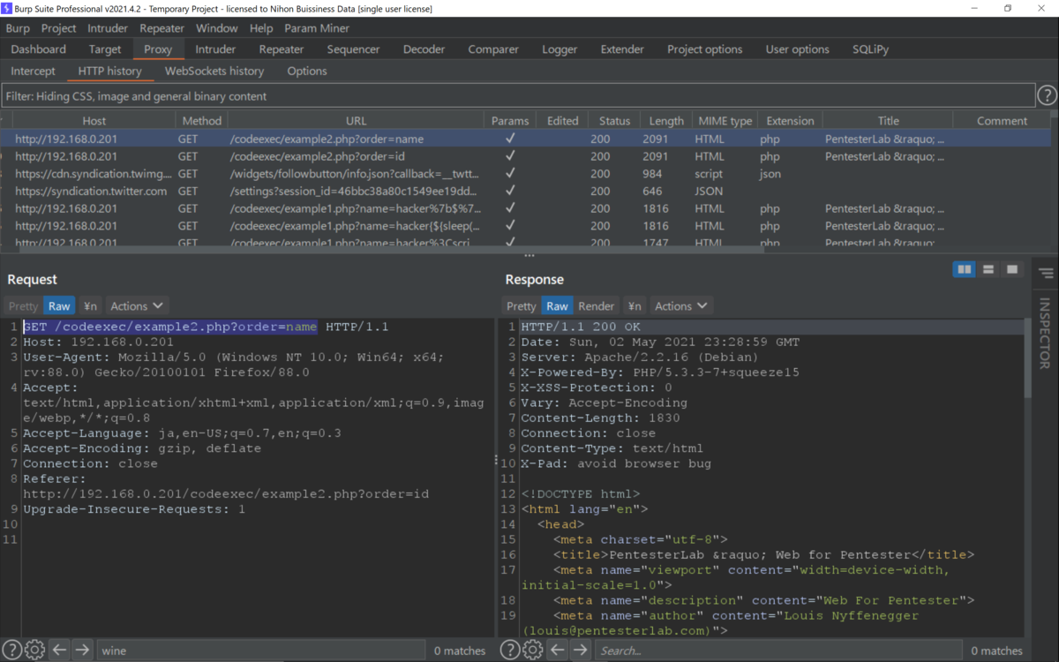The image size is (1059, 662).
Task: Click the request search field containing 'wine'
Action: pos(259,651)
